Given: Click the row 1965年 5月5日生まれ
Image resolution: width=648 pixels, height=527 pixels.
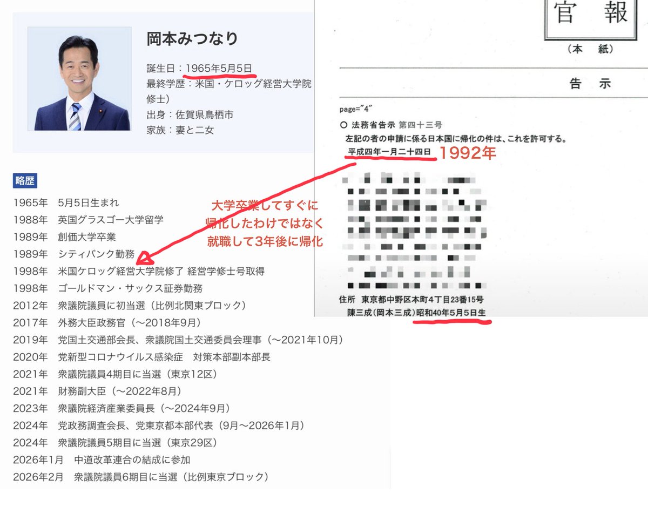Looking at the screenshot, I should (66, 203).
